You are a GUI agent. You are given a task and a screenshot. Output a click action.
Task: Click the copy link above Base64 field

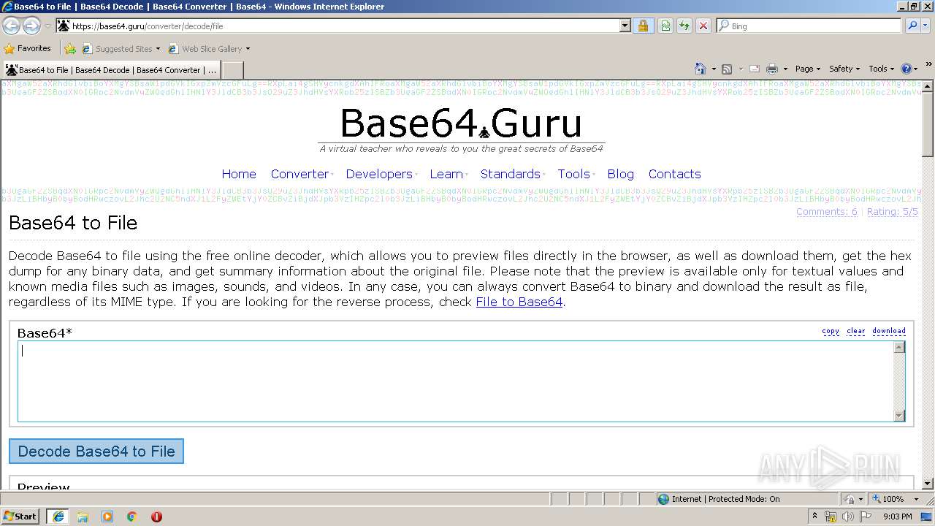click(831, 331)
